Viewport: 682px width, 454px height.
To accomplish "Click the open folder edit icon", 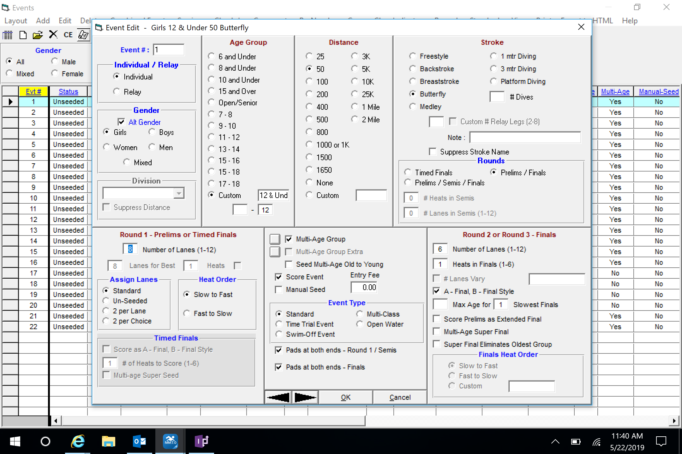I will click(x=38, y=35).
